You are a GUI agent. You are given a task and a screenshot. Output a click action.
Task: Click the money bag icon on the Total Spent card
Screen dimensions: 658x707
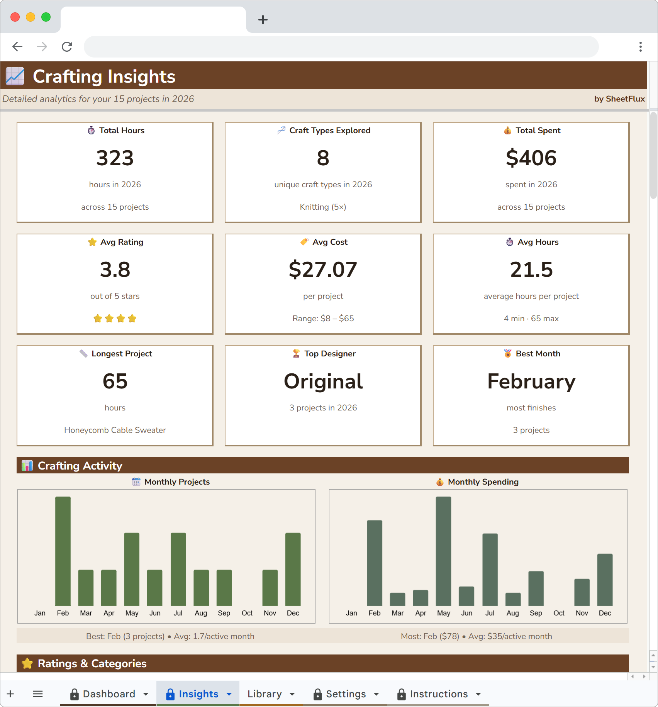(x=507, y=131)
